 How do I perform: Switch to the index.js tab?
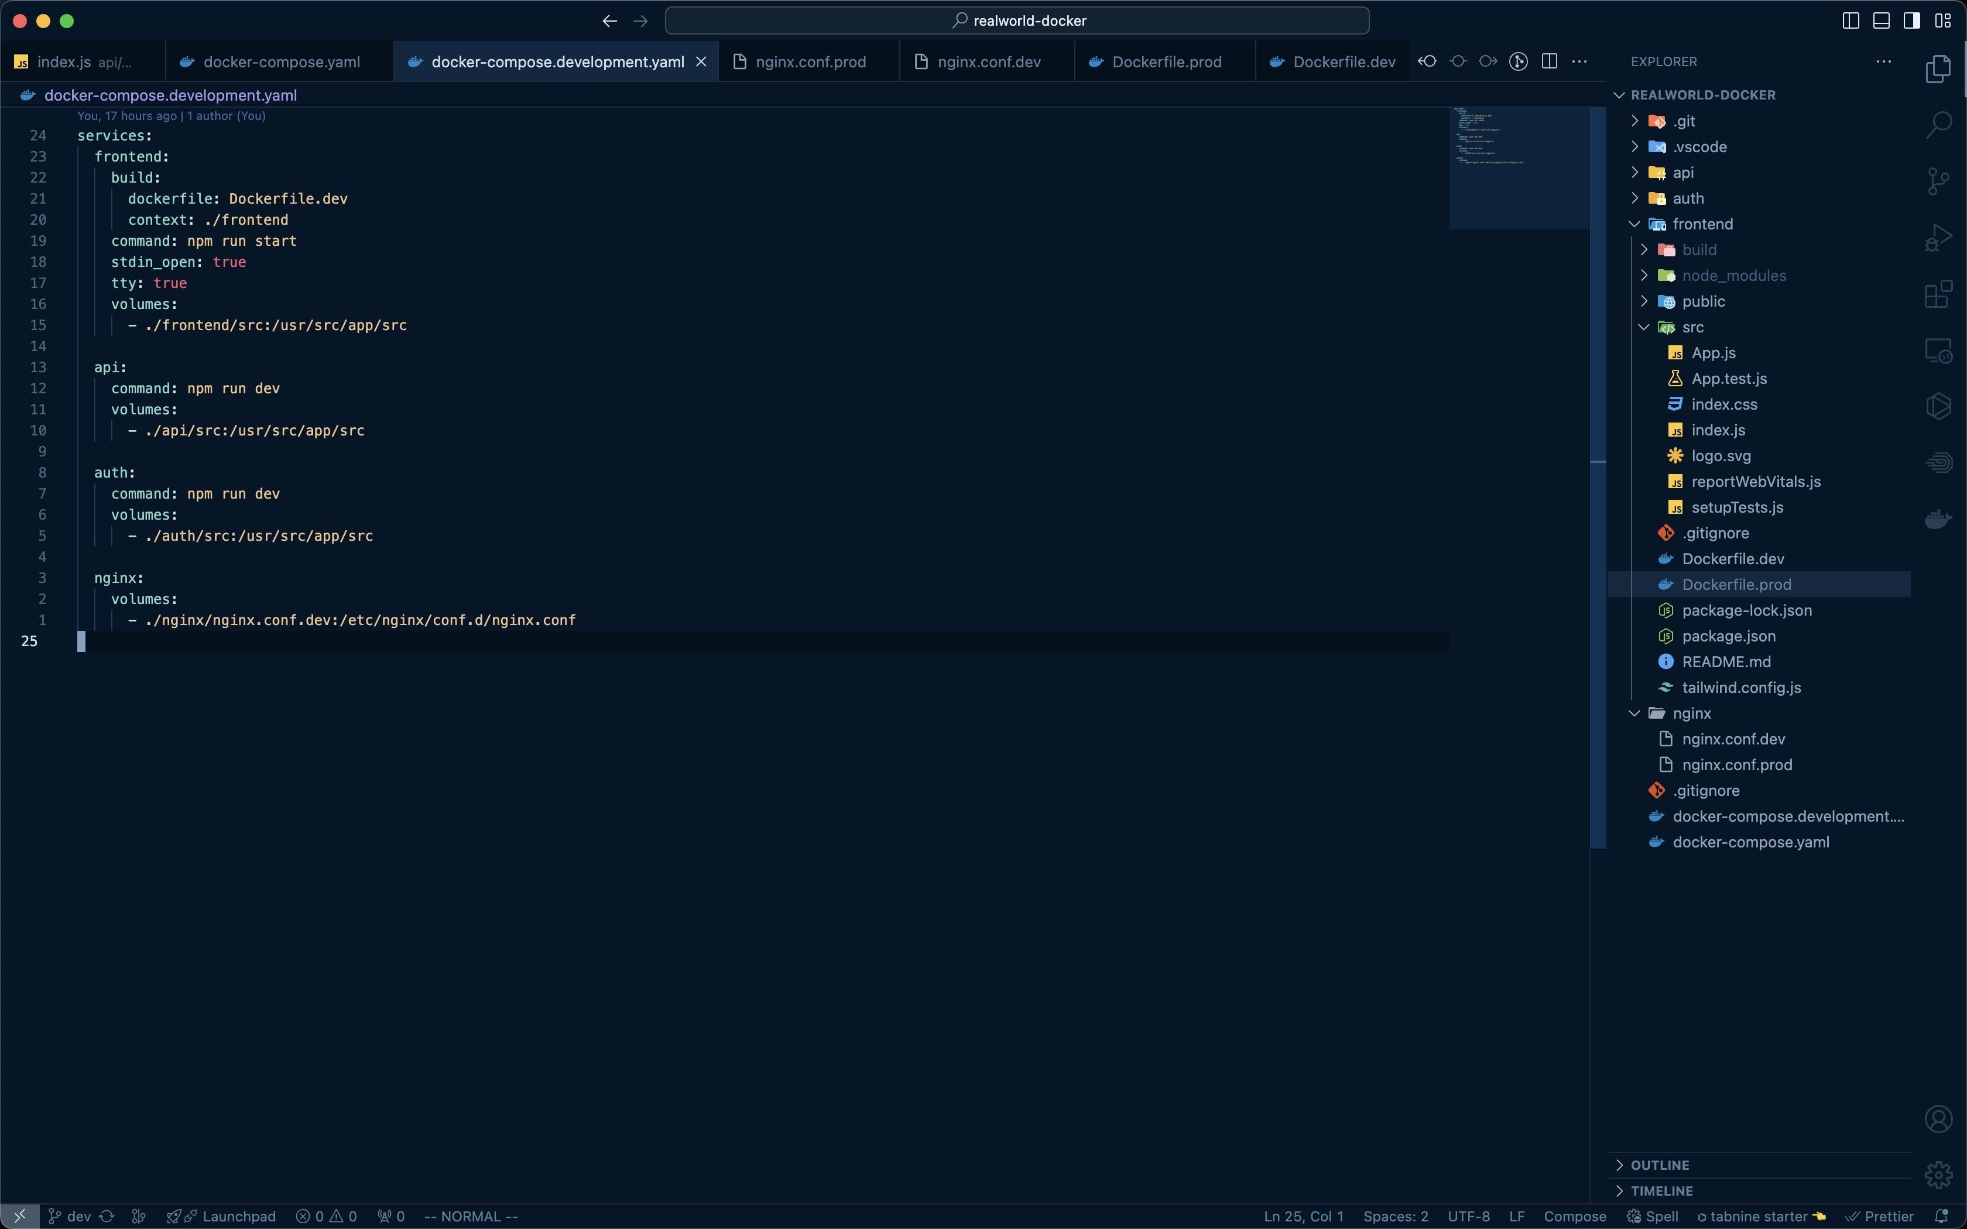[x=82, y=62]
